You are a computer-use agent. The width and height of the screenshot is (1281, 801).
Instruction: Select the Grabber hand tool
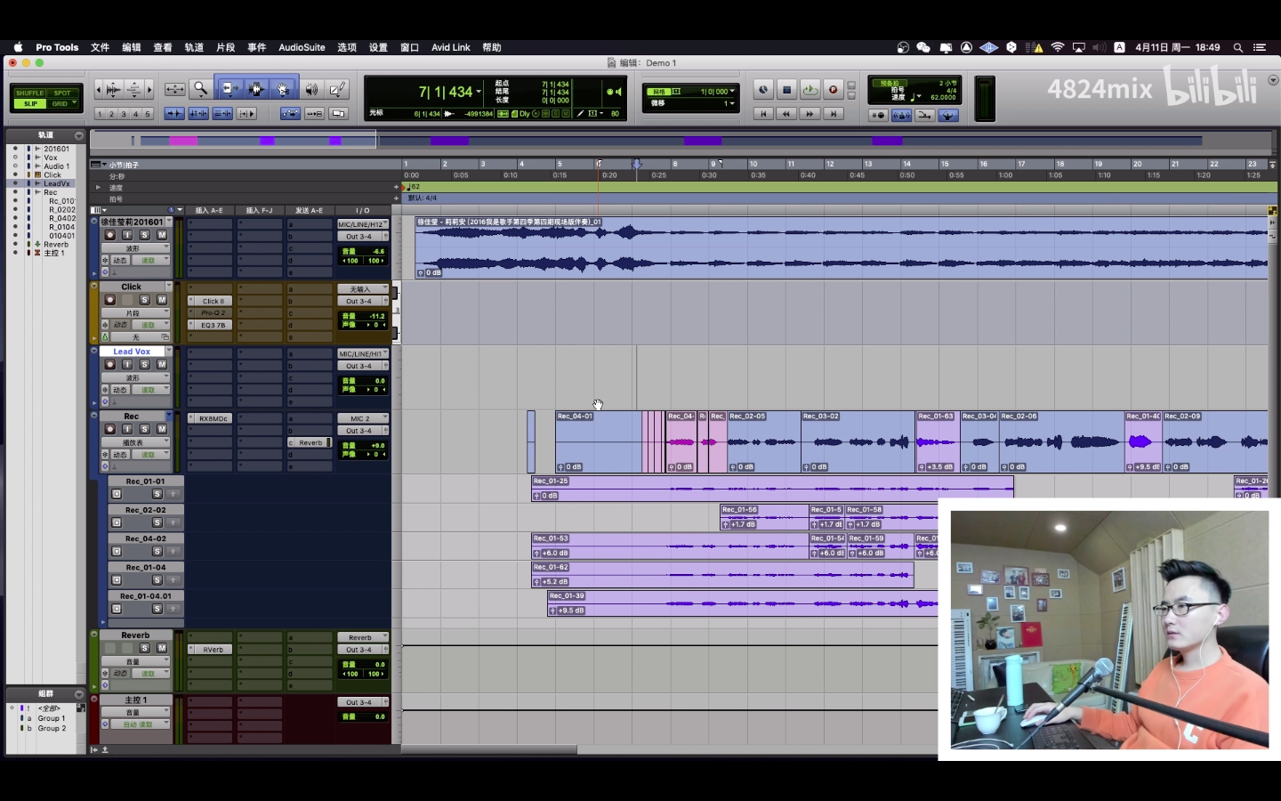(x=283, y=89)
